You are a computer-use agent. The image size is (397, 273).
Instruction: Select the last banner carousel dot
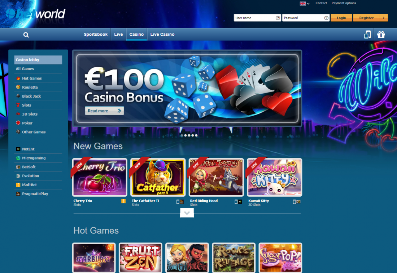tap(196, 135)
